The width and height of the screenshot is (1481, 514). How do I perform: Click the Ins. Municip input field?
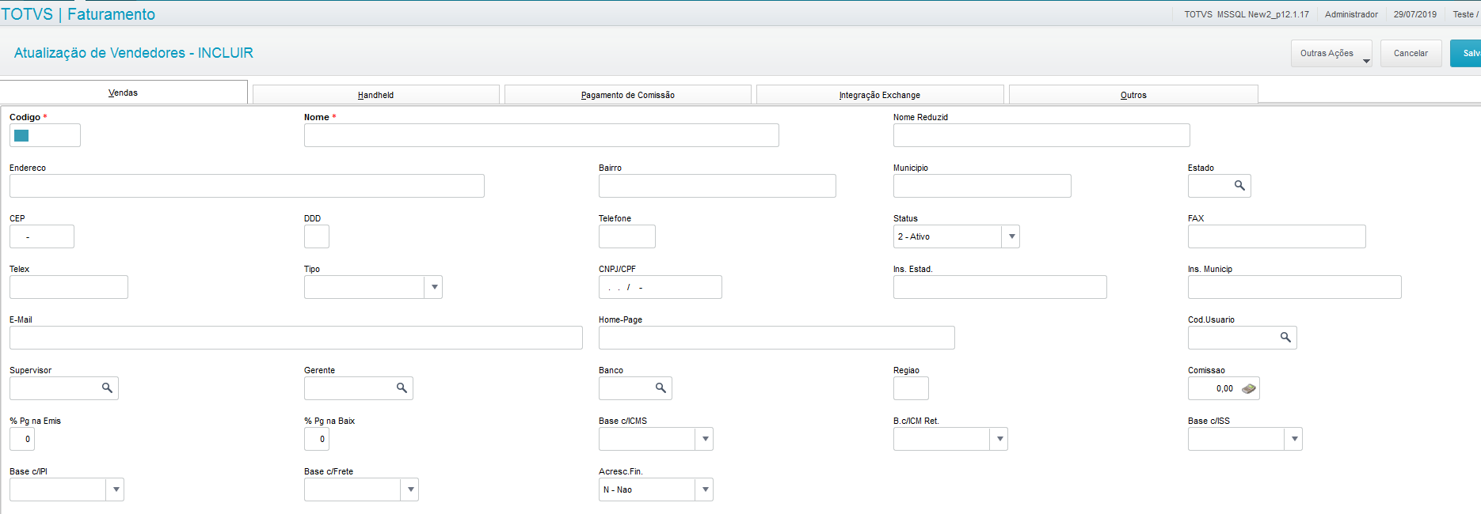click(1295, 287)
